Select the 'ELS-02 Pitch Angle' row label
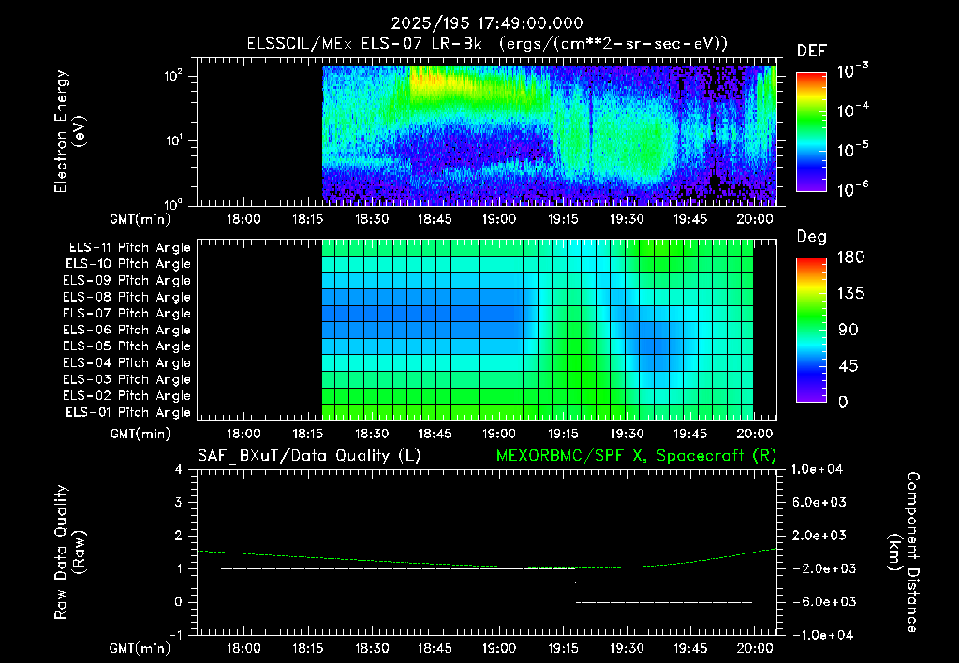The width and height of the screenshot is (959, 663). (x=126, y=396)
